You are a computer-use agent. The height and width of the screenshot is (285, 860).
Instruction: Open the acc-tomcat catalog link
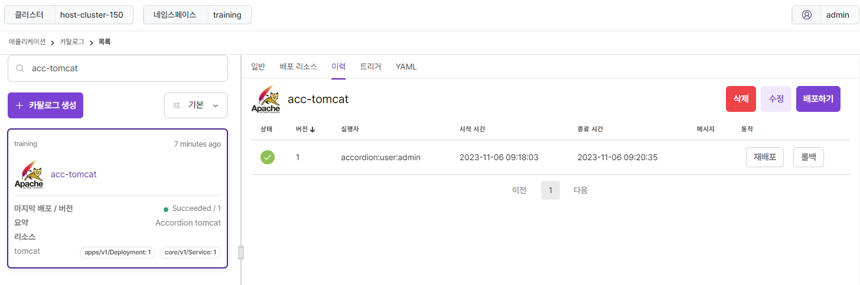74,174
